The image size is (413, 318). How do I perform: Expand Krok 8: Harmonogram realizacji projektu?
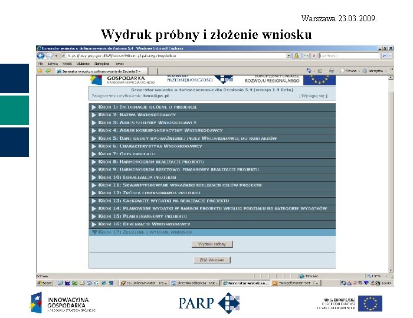pyautogui.click(x=212, y=162)
